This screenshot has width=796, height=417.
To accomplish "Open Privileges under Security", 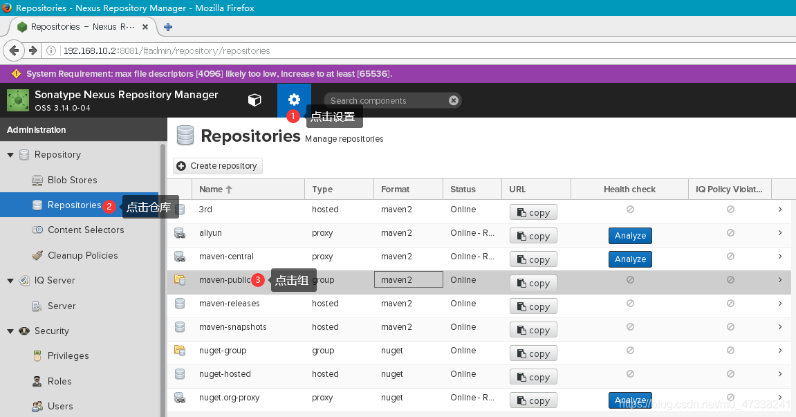I will (x=68, y=355).
